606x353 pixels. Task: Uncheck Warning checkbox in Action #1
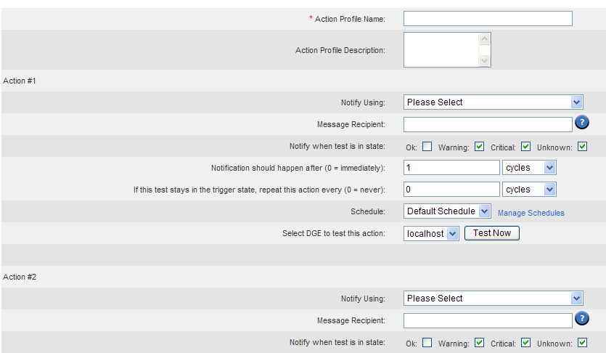(x=479, y=147)
